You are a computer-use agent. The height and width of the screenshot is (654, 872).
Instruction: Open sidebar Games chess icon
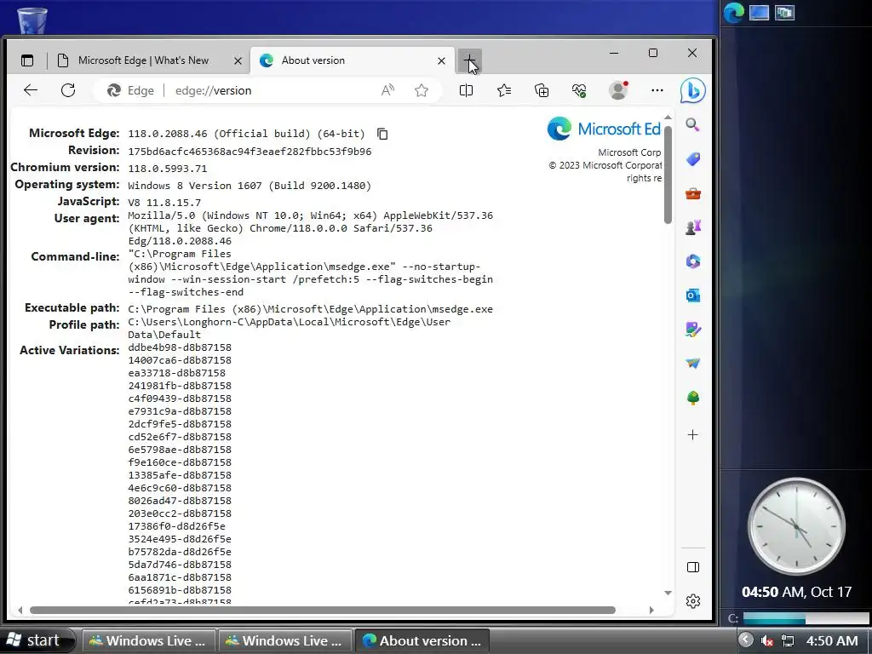pyautogui.click(x=693, y=227)
